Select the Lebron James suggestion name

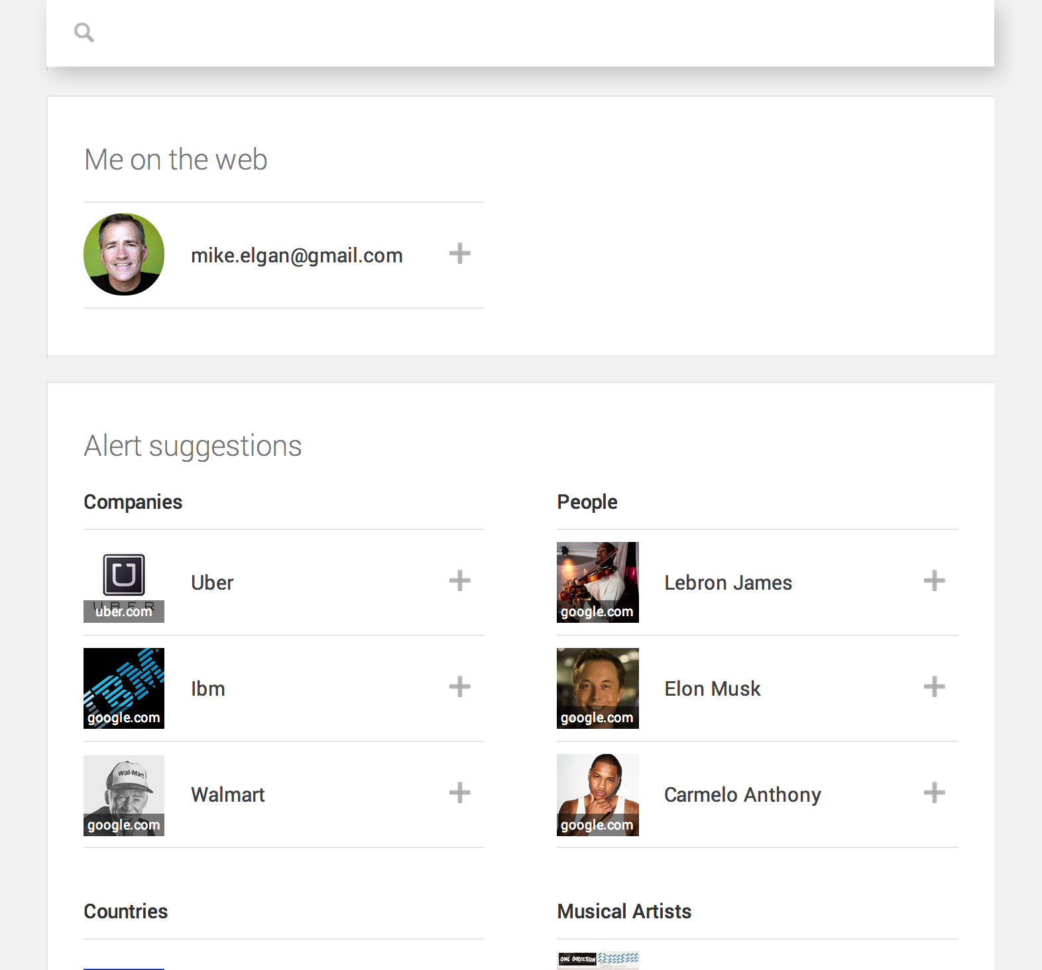(728, 582)
